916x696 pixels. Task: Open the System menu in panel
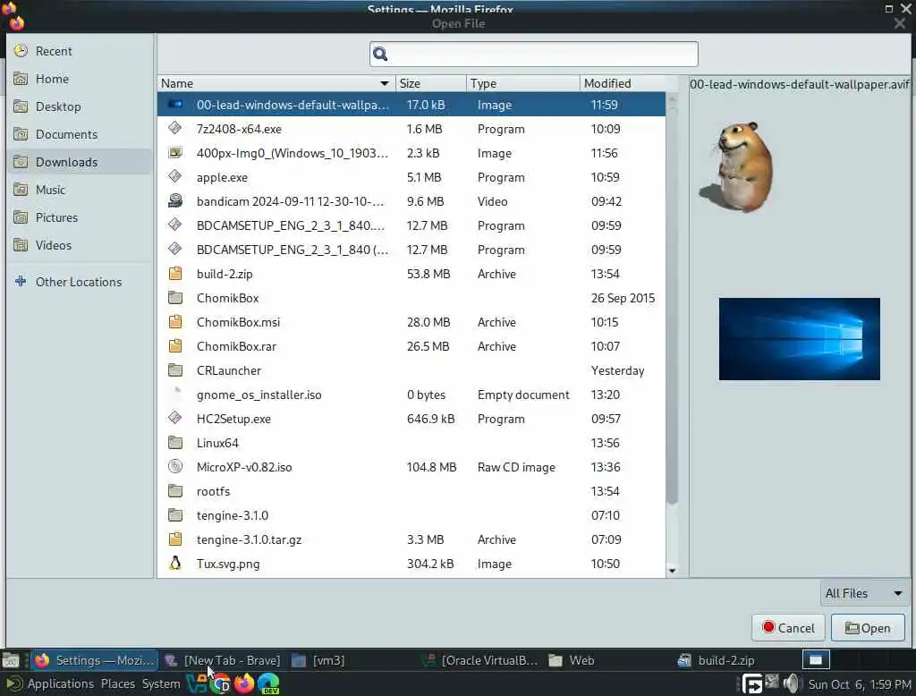point(161,683)
